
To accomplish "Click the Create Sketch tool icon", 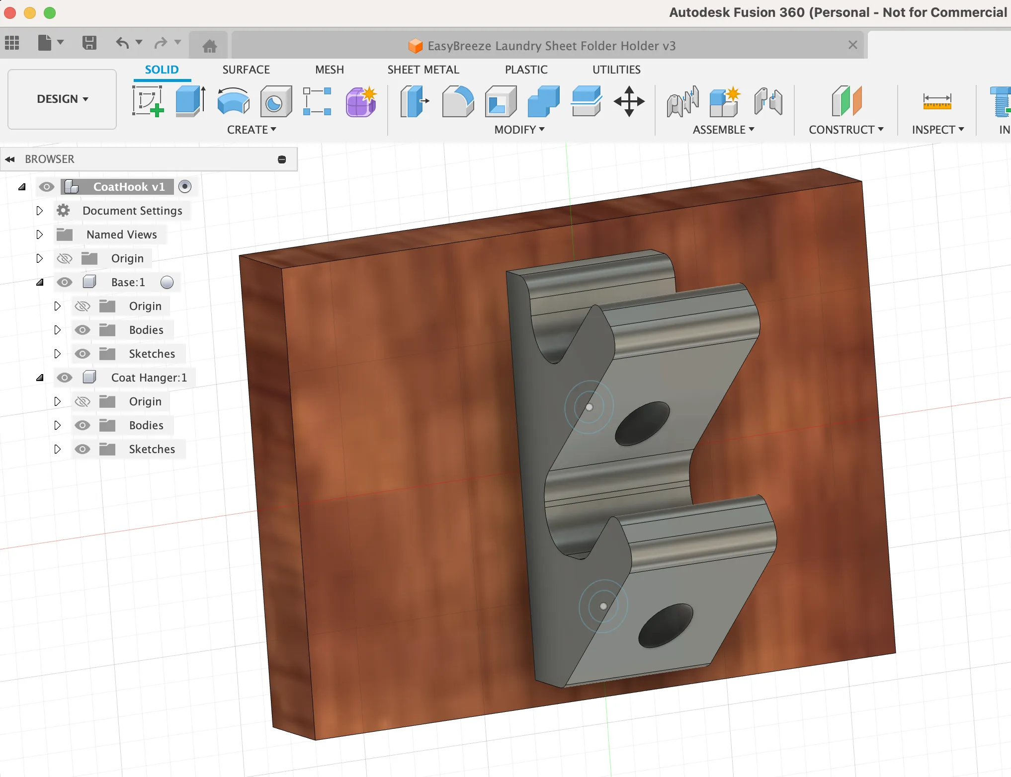I will (148, 101).
